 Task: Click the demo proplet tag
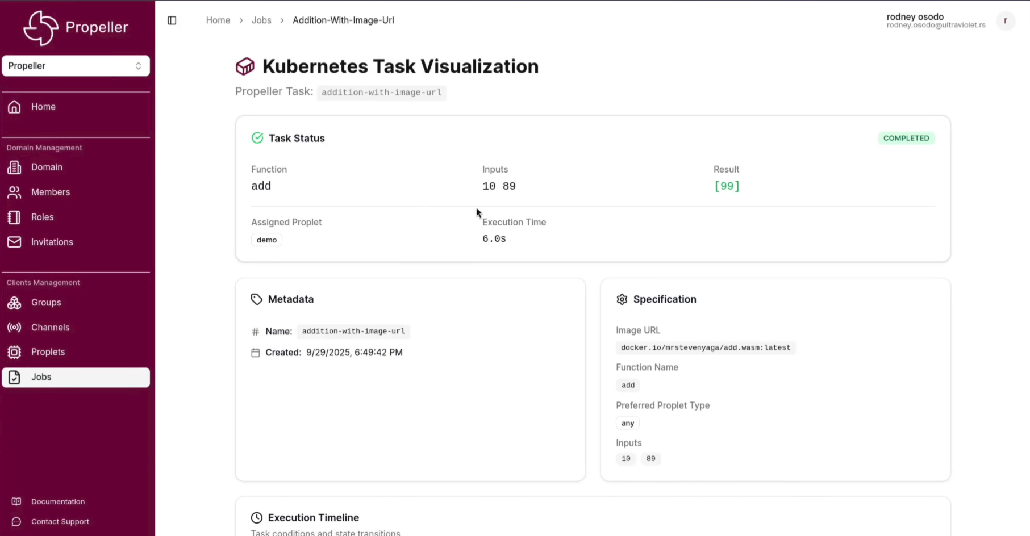(266, 240)
